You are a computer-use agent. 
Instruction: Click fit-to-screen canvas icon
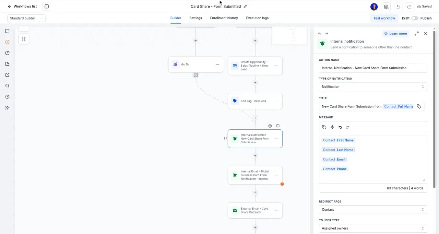click(x=24, y=39)
